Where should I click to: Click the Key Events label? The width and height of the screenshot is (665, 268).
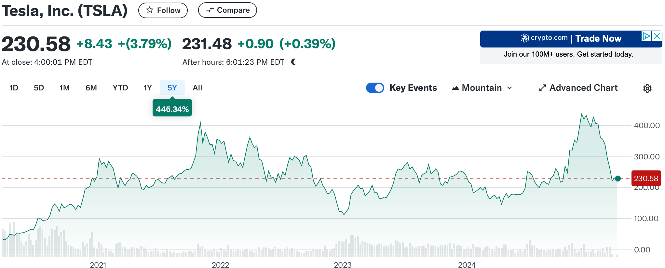click(x=413, y=88)
